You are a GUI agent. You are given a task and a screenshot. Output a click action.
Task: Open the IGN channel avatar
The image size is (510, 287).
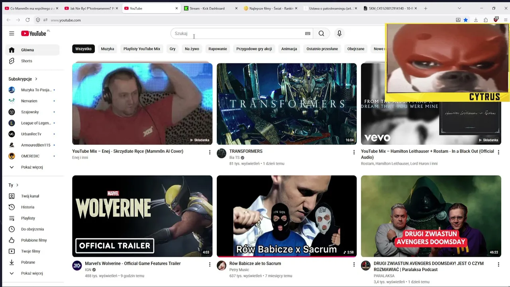pyautogui.click(x=77, y=265)
